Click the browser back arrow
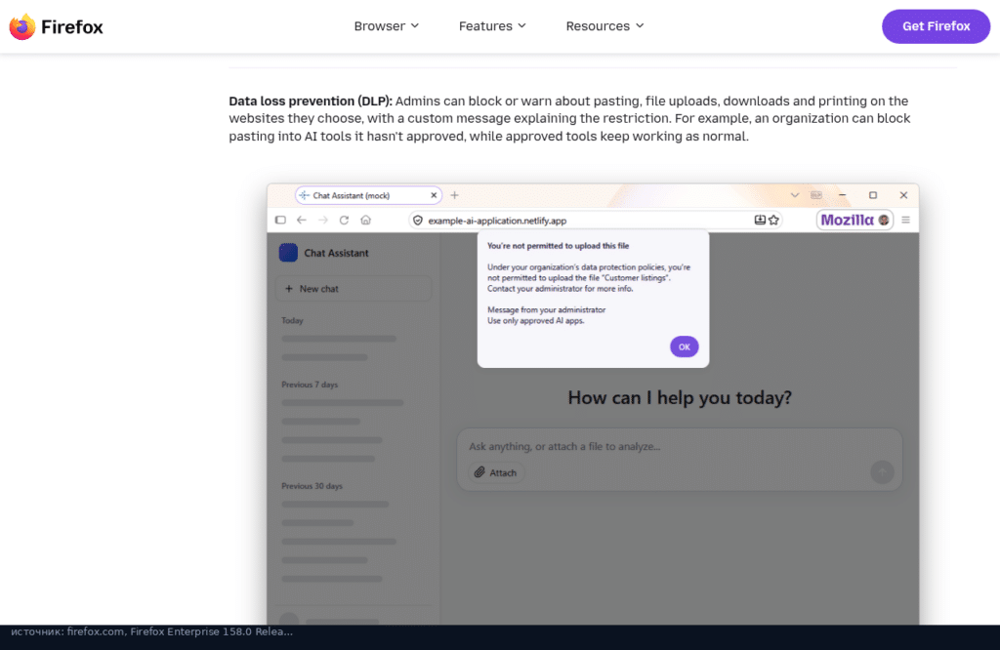This screenshot has height=650, width=1000. [x=302, y=220]
